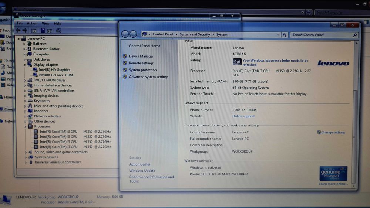This screenshot has width=370, height=208.
Task: Open Control Panel Home link
Action: 145,46
